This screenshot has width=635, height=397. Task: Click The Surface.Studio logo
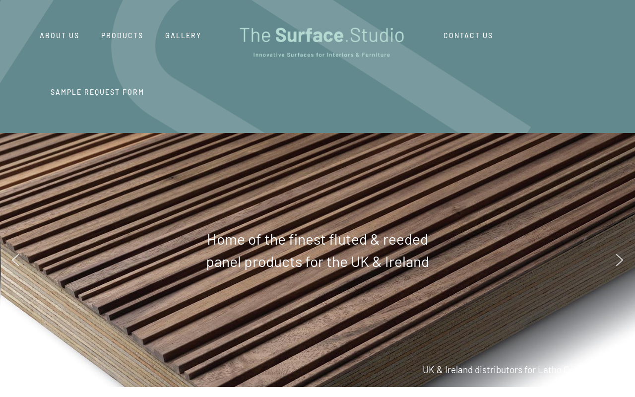click(x=321, y=42)
